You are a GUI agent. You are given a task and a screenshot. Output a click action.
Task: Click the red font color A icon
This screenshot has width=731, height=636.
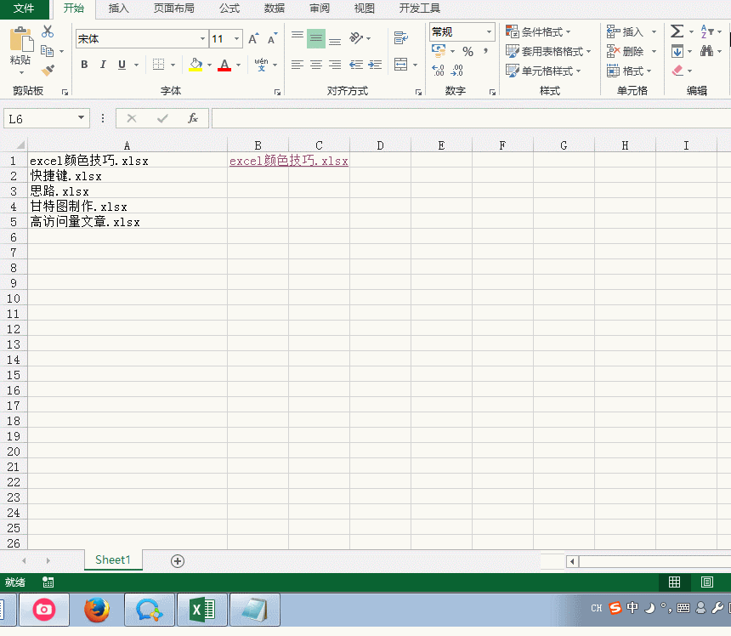pyautogui.click(x=224, y=65)
